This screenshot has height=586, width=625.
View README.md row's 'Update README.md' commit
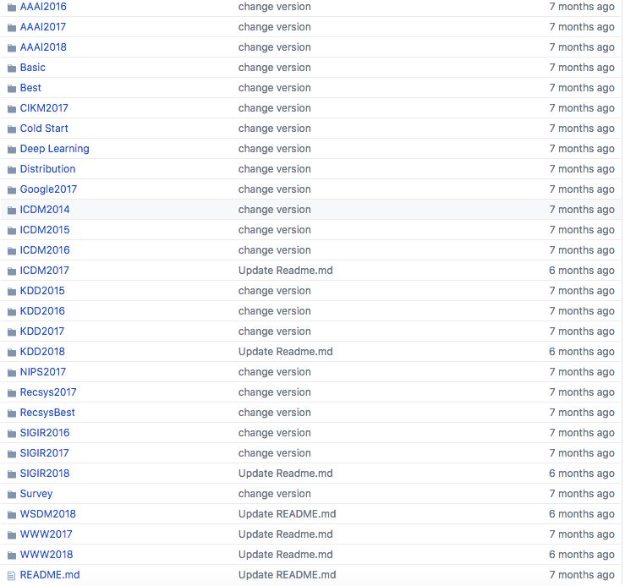pyautogui.click(x=287, y=575)
